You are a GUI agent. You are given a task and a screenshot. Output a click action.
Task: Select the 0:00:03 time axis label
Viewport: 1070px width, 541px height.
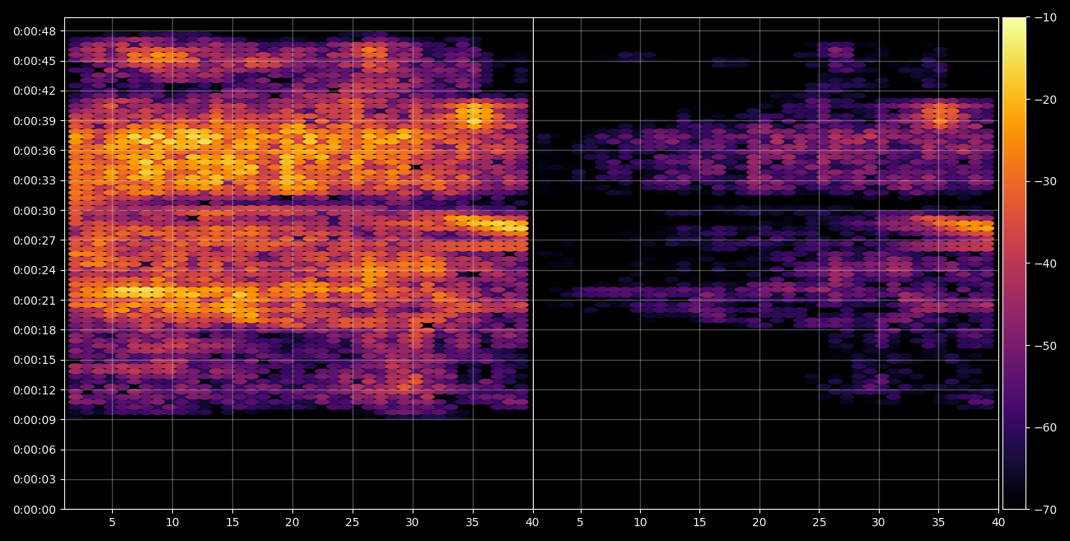pyautogui.click(x=35, y=479)
